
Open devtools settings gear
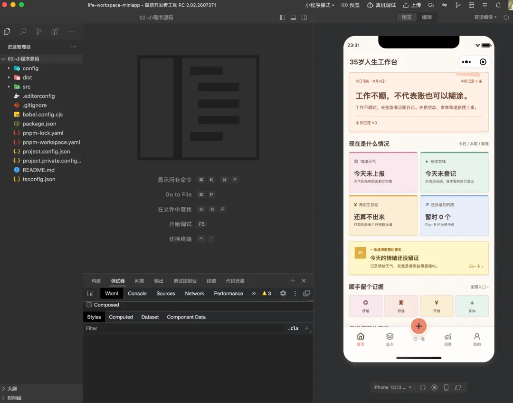point(283,293)
